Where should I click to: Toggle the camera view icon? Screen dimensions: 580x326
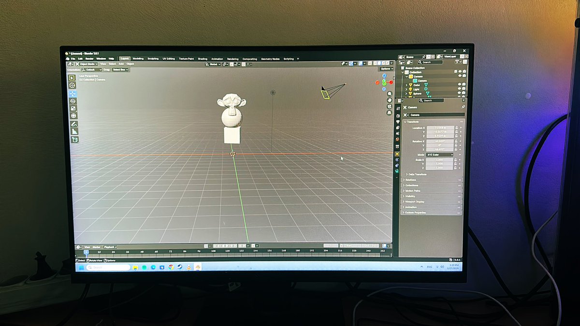tap(390, 106)
